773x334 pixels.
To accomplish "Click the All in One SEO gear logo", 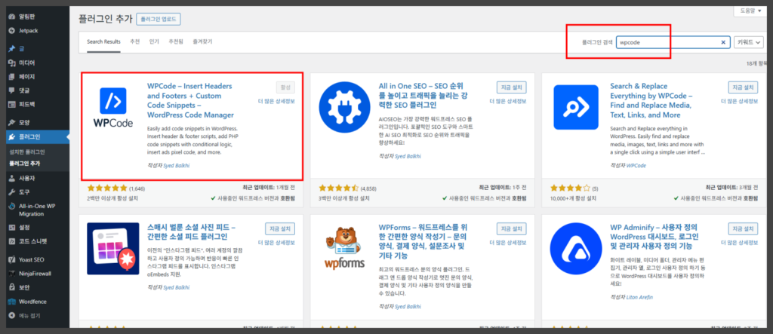I will coord(343,107).
